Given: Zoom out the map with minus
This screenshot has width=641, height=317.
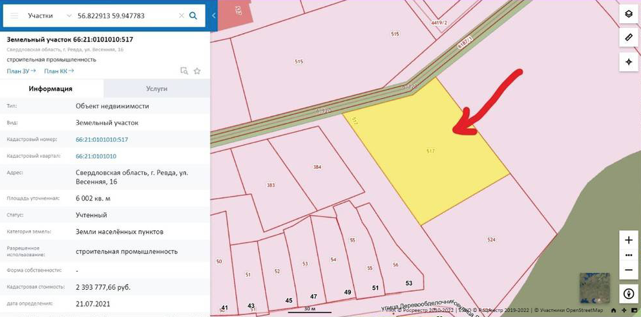Looking at the screenshot, I should pos(629,270).
